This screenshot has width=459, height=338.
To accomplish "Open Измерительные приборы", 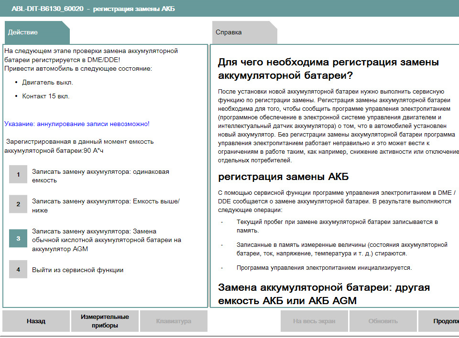I will point(105,321).
